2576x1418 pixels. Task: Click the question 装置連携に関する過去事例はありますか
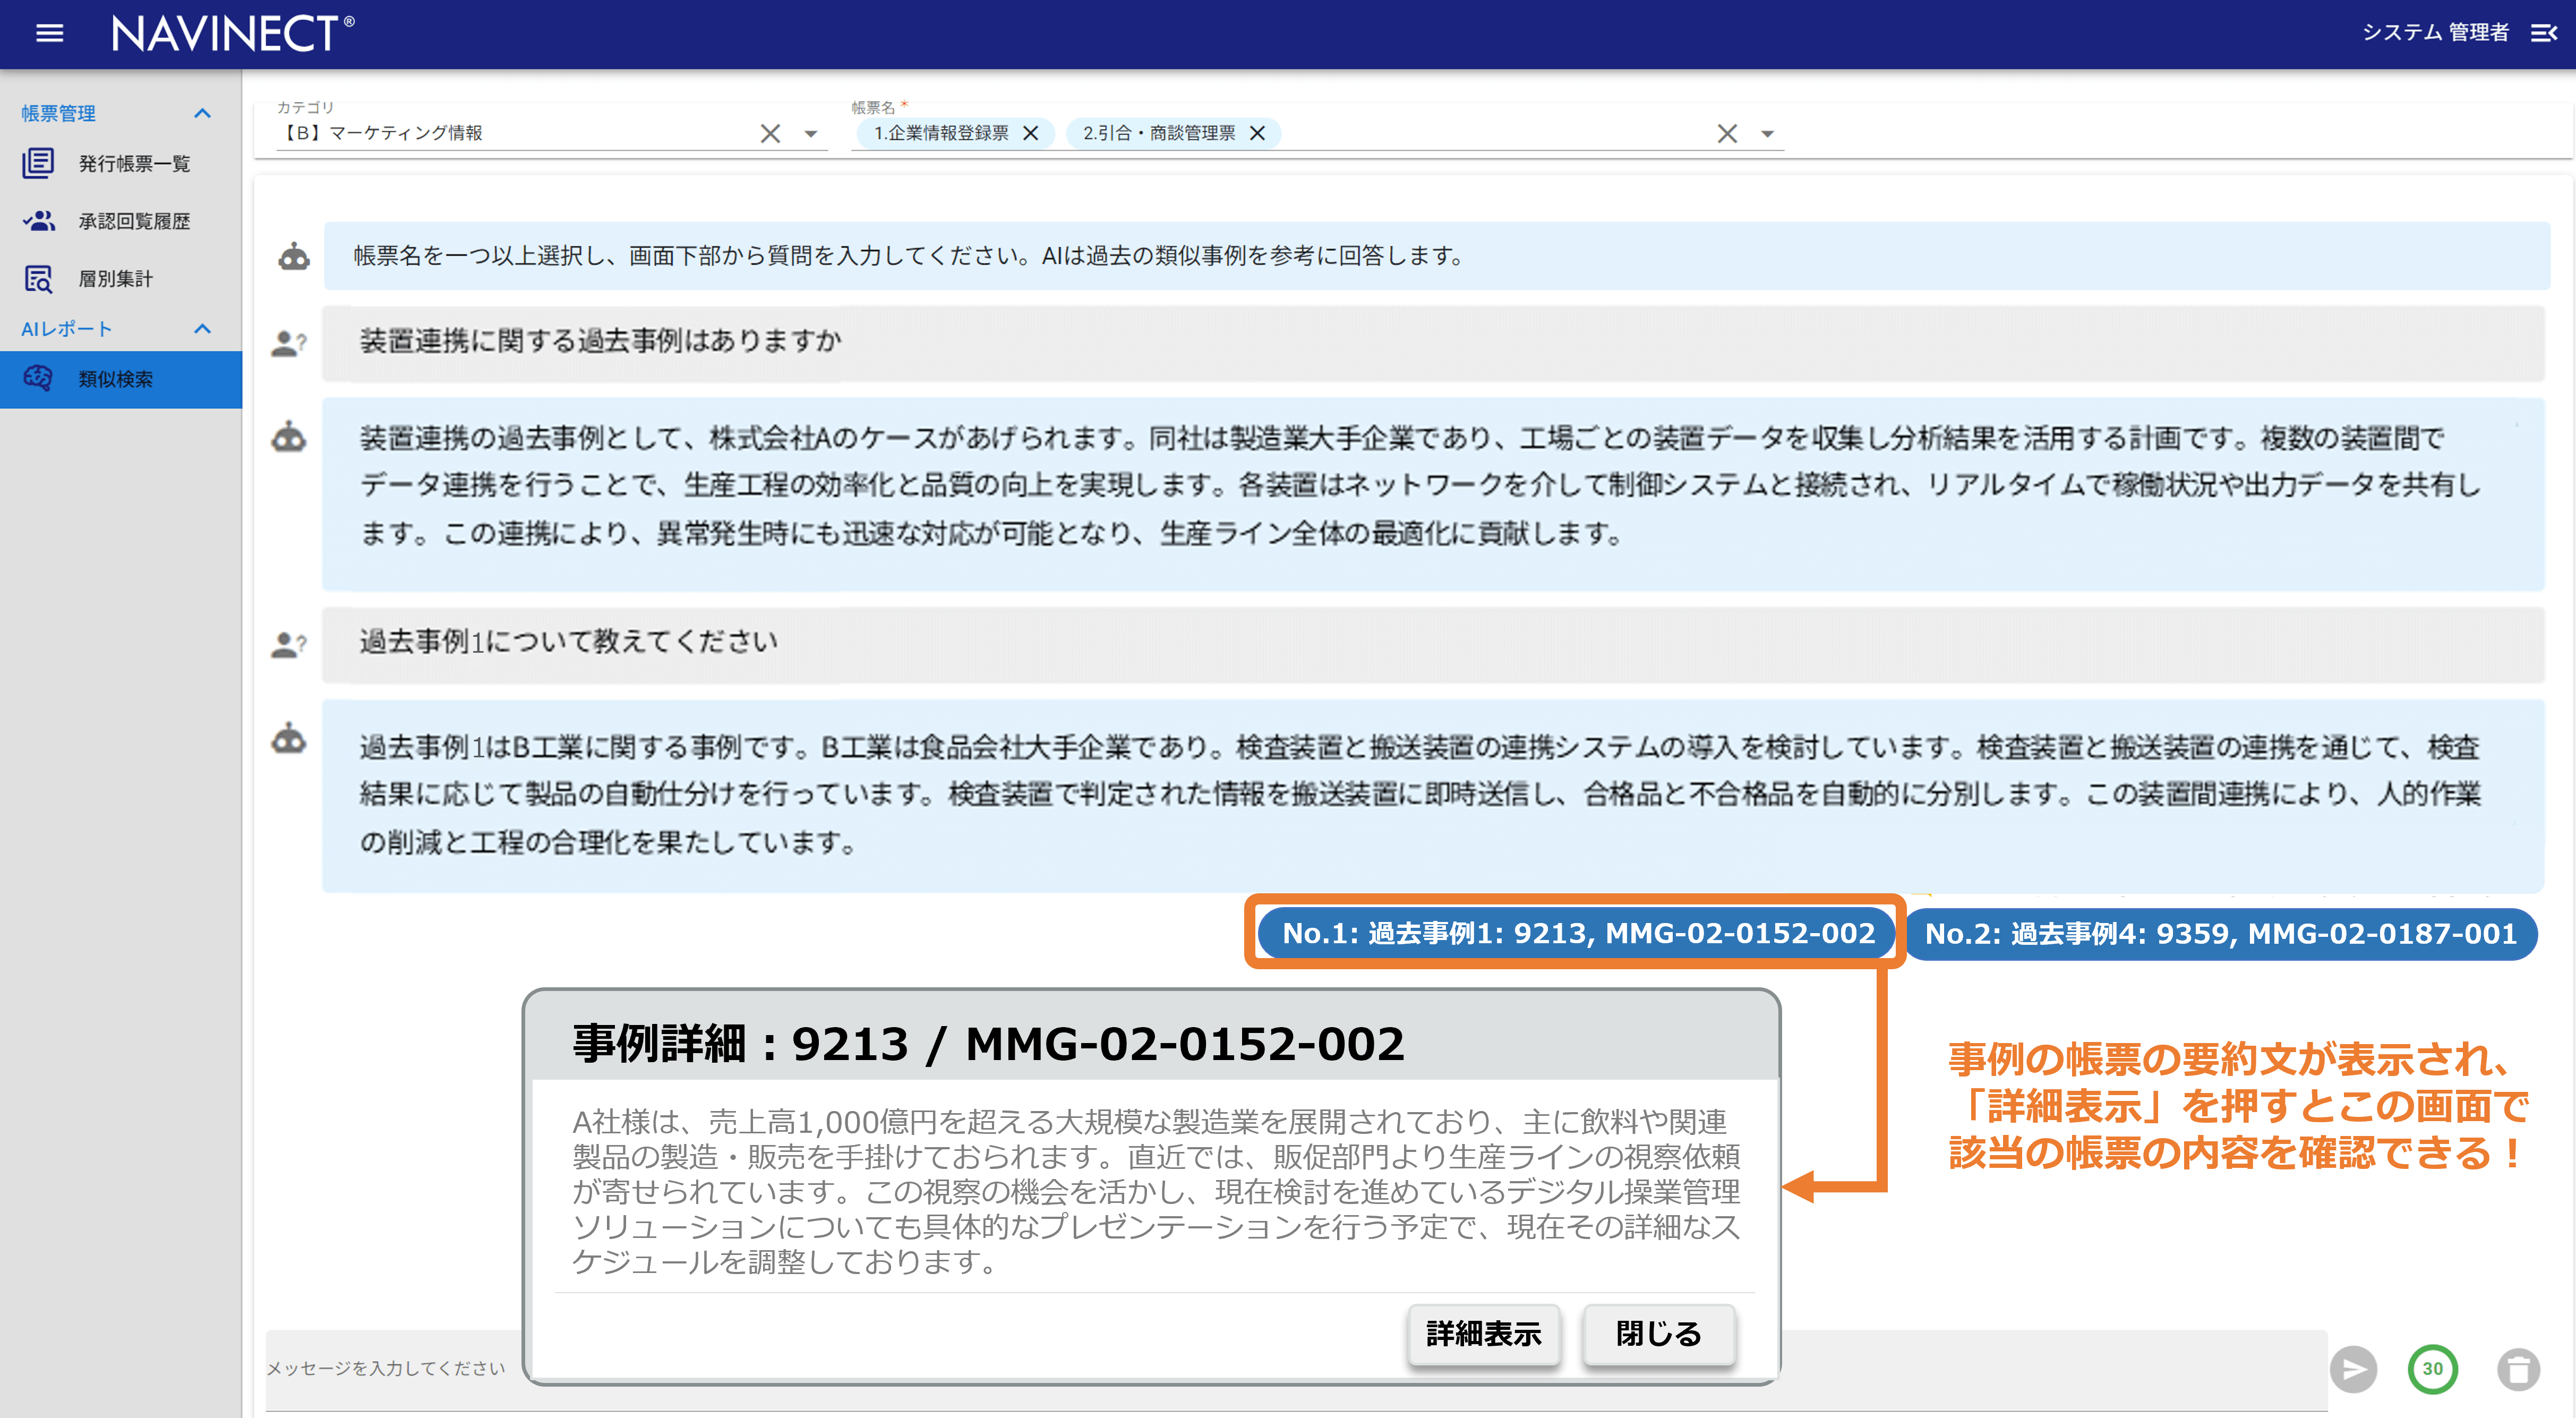(x=600, y=341)
